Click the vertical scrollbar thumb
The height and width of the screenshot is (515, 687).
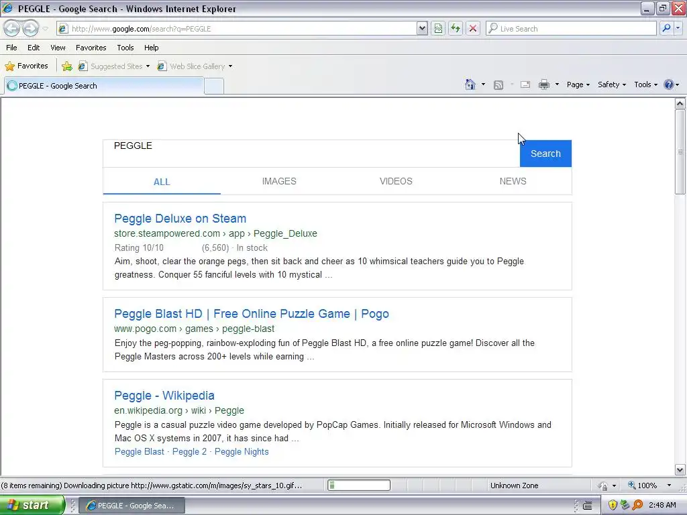point(680,152)
